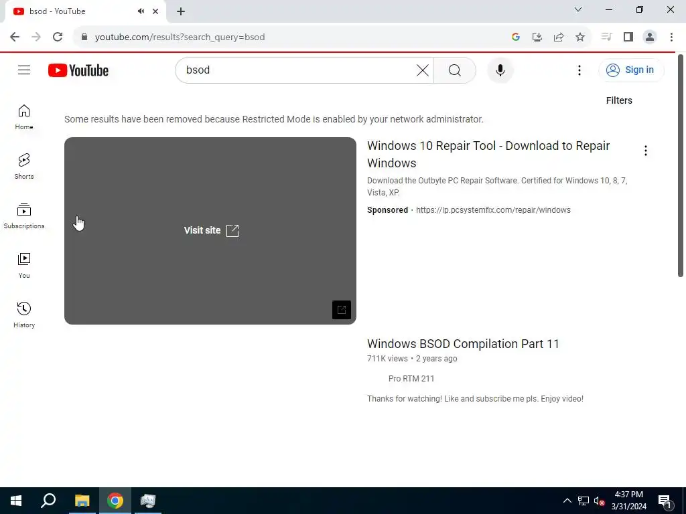
Task: Open the Google icon in address bar
Action: click(x=516, y=37)
